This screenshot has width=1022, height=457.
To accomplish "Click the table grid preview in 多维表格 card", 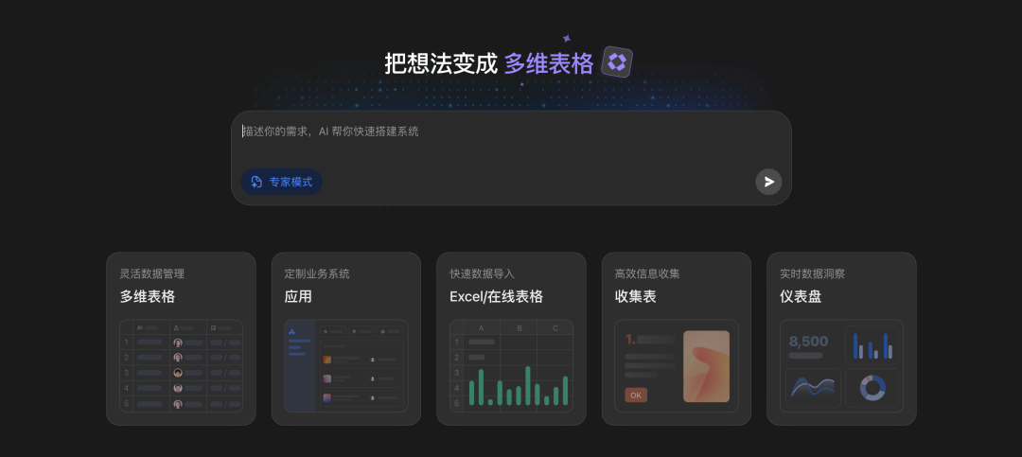I will tap(181, 365).
